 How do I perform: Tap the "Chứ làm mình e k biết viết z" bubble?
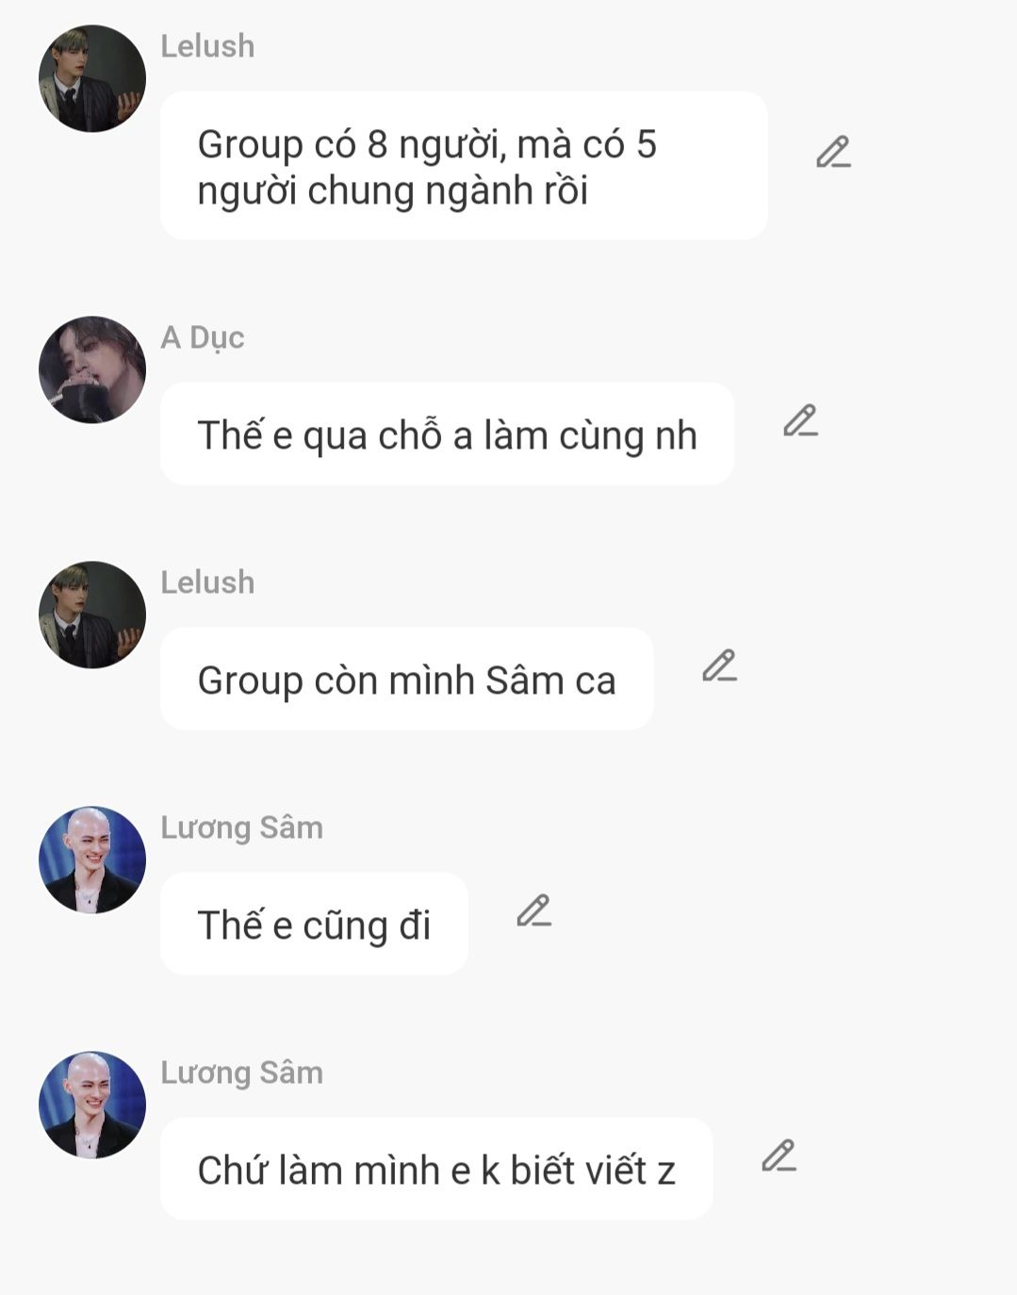click(x=436, y=1169)
